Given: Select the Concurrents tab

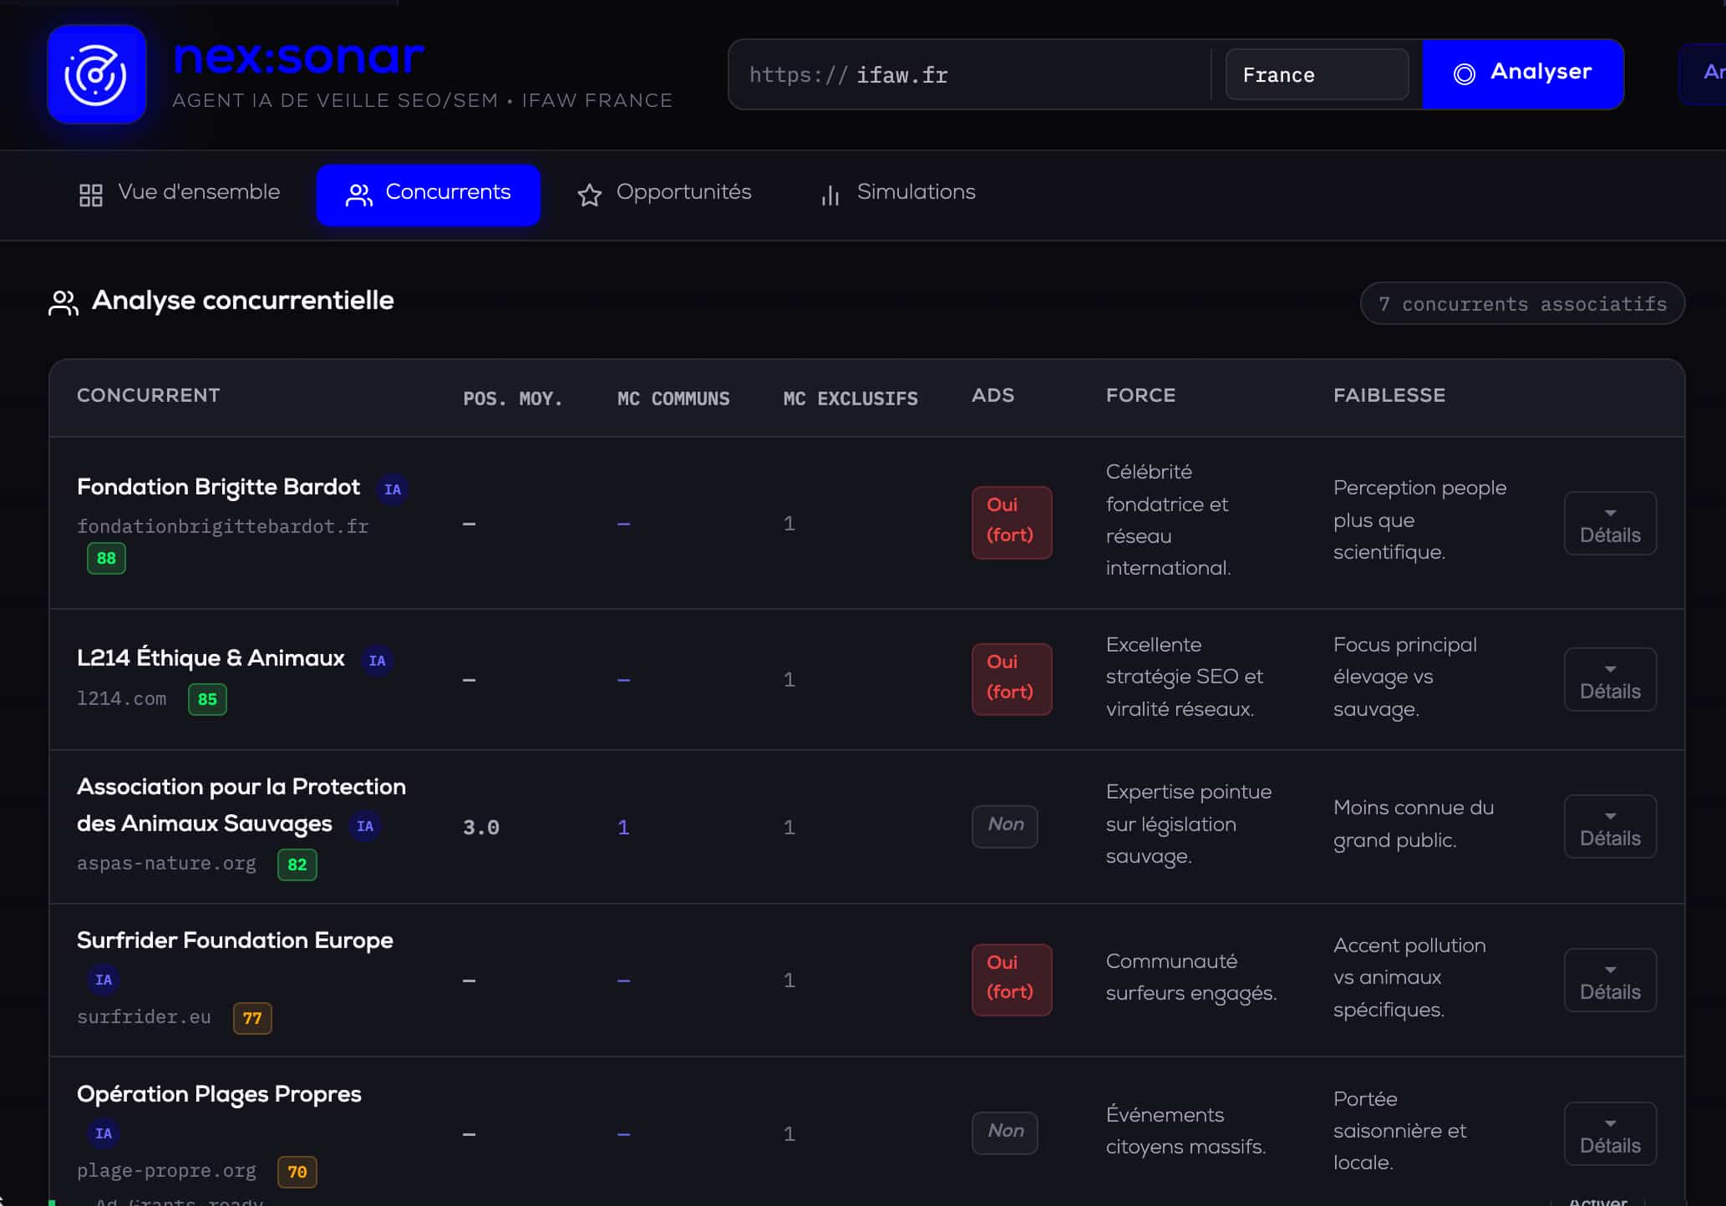Looking at the screenshot, I should coord(429,195).
